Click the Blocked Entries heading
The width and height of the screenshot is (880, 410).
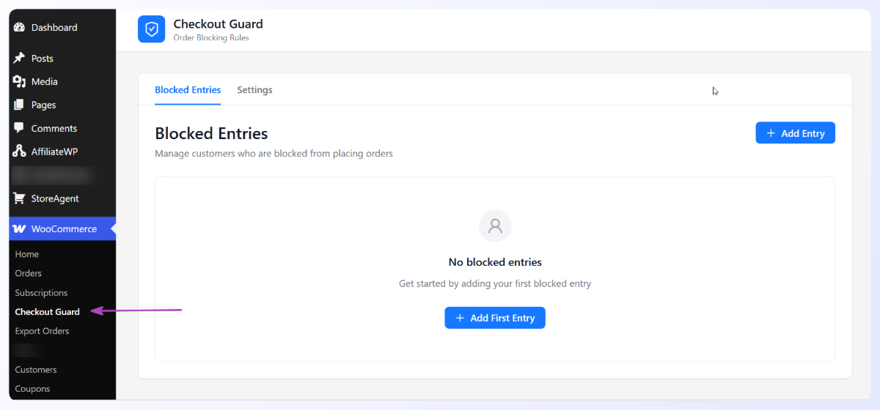[211, 133]
